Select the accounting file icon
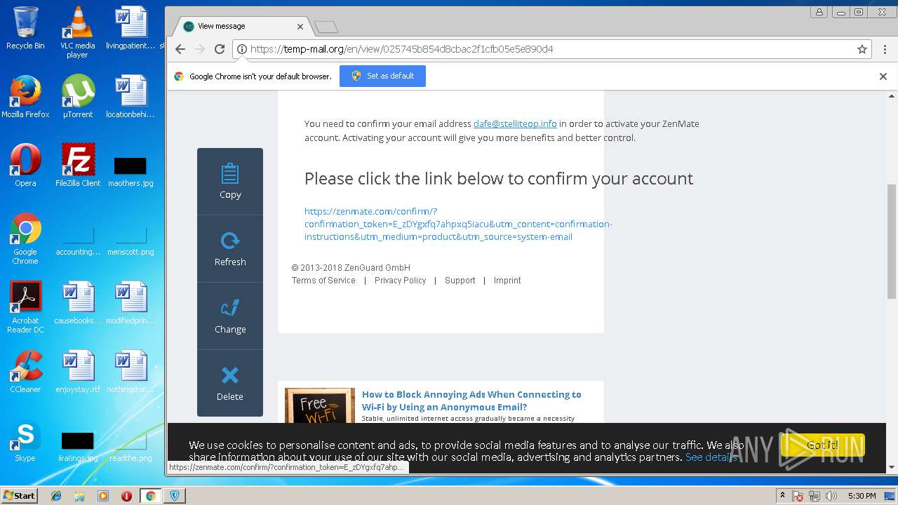 tap(77, 242)
